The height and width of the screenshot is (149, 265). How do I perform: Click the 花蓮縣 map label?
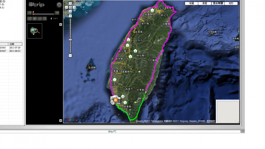pos(153,60)
